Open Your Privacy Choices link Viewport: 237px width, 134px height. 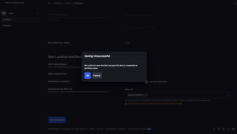click(137, 129)
